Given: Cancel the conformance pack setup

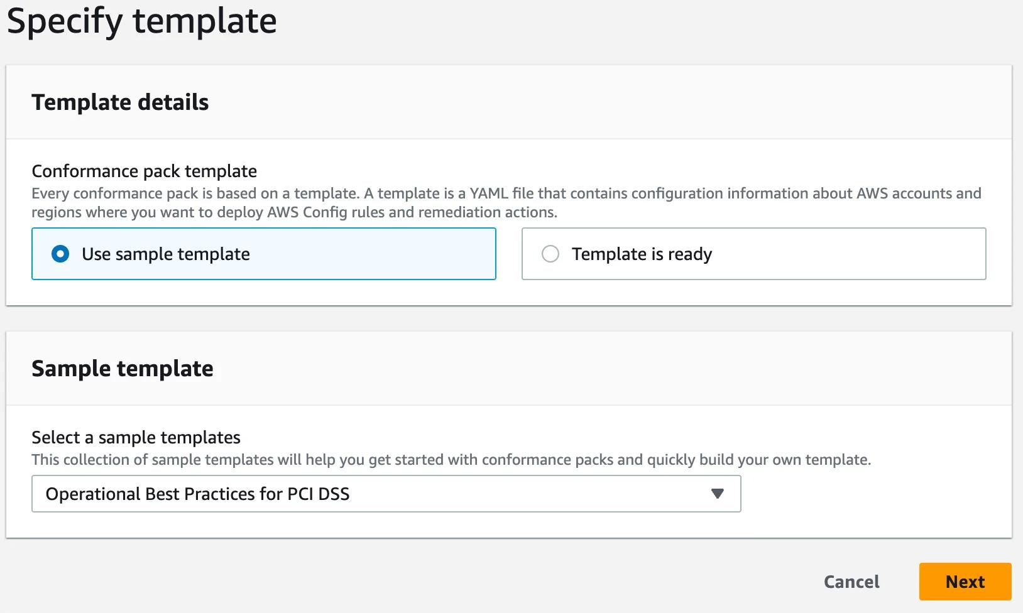Looking at the screenshot, I should click(851, 582).
